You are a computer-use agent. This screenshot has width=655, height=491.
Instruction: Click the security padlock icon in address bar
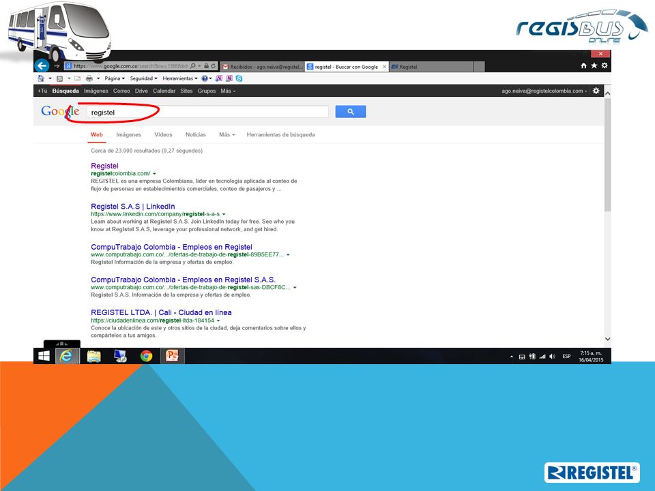(206, 66)
